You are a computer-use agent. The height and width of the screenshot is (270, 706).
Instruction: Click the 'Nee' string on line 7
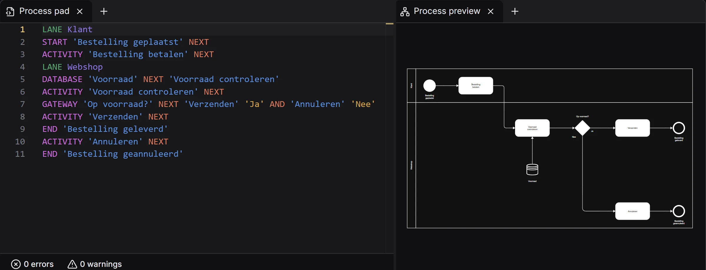[363, 104]
